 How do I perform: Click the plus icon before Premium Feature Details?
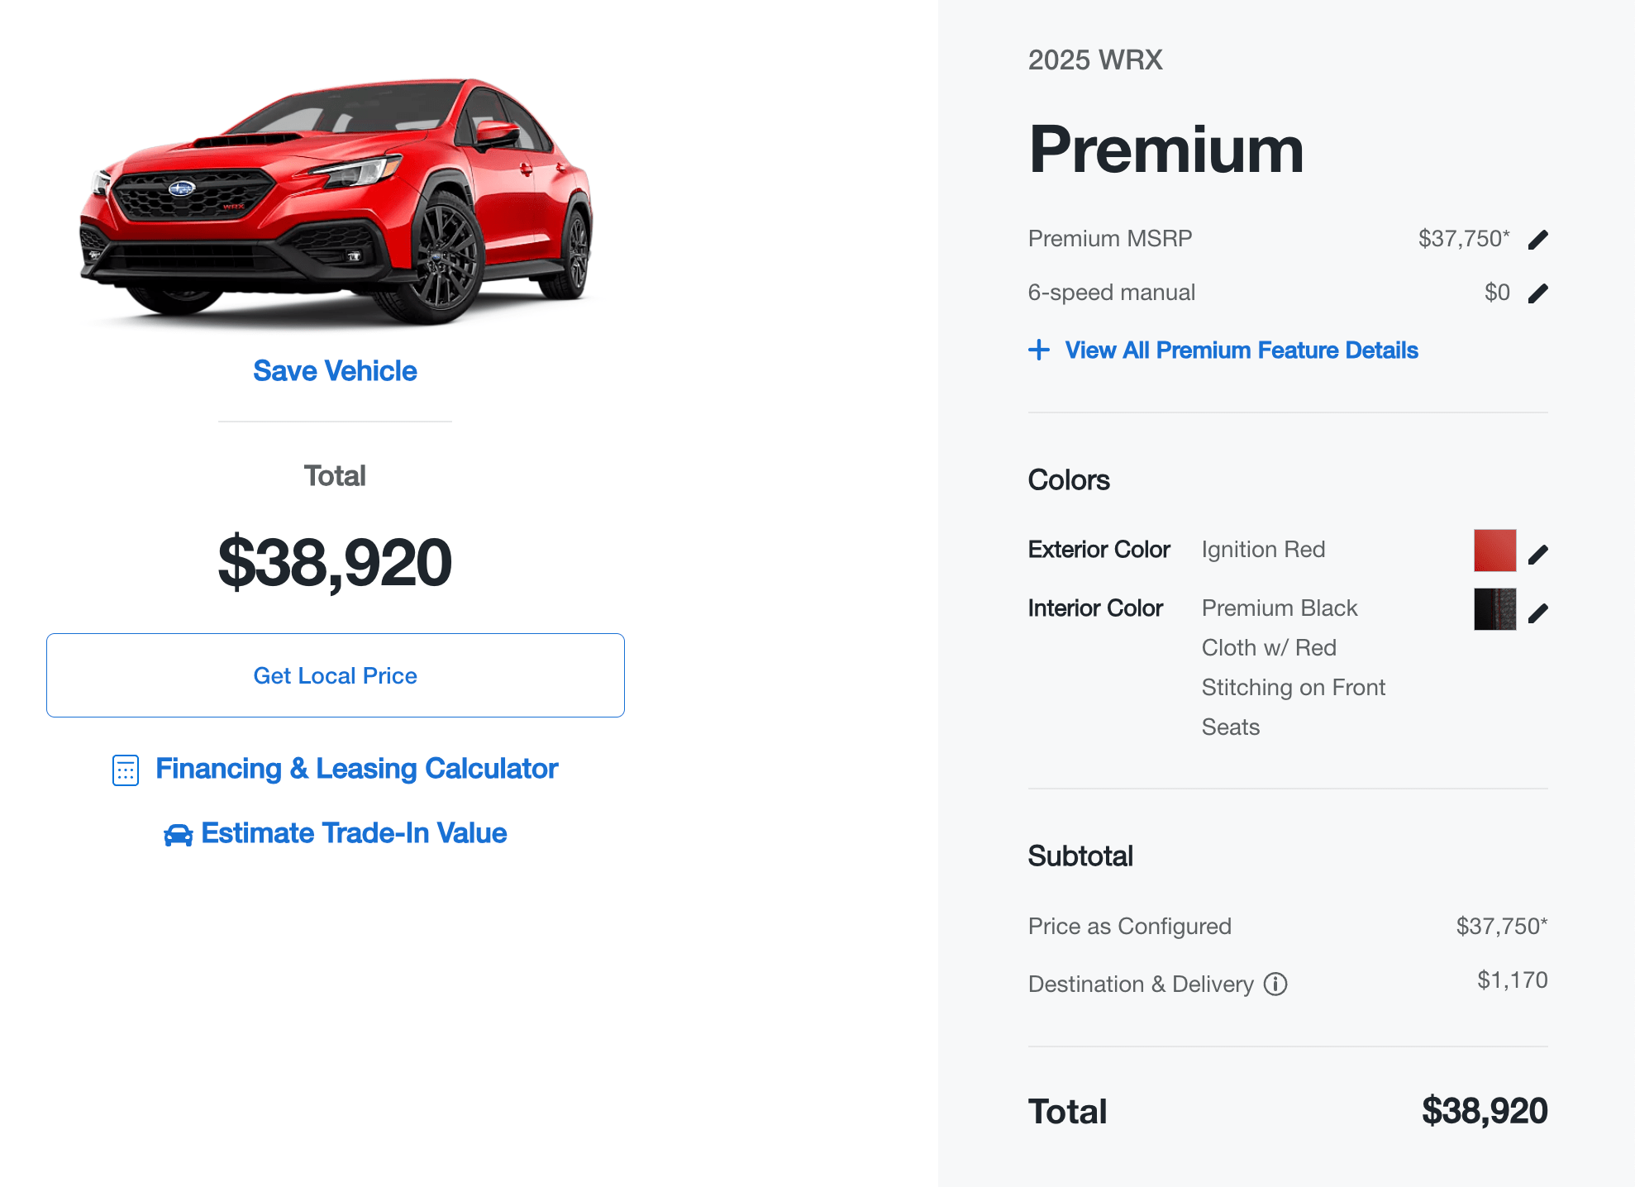(x=1038, y=350)
